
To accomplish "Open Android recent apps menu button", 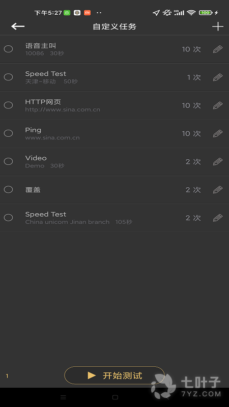I will 63,397.
